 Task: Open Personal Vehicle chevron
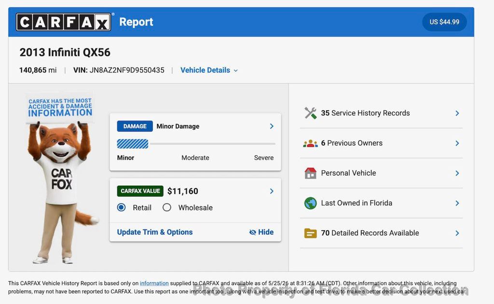[x=457, y=173]
